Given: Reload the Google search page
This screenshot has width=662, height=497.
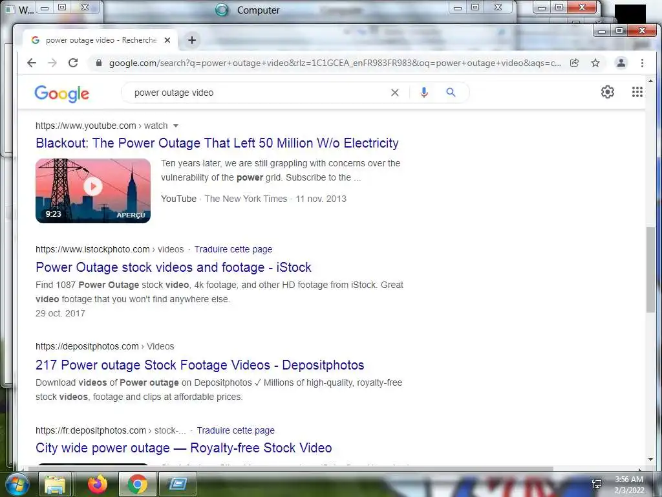Looking at the screenshot, I should (73, 63).
